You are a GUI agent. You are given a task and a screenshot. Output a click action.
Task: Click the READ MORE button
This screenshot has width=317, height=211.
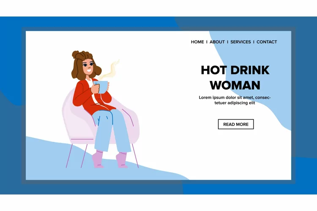tap(236, 124)
